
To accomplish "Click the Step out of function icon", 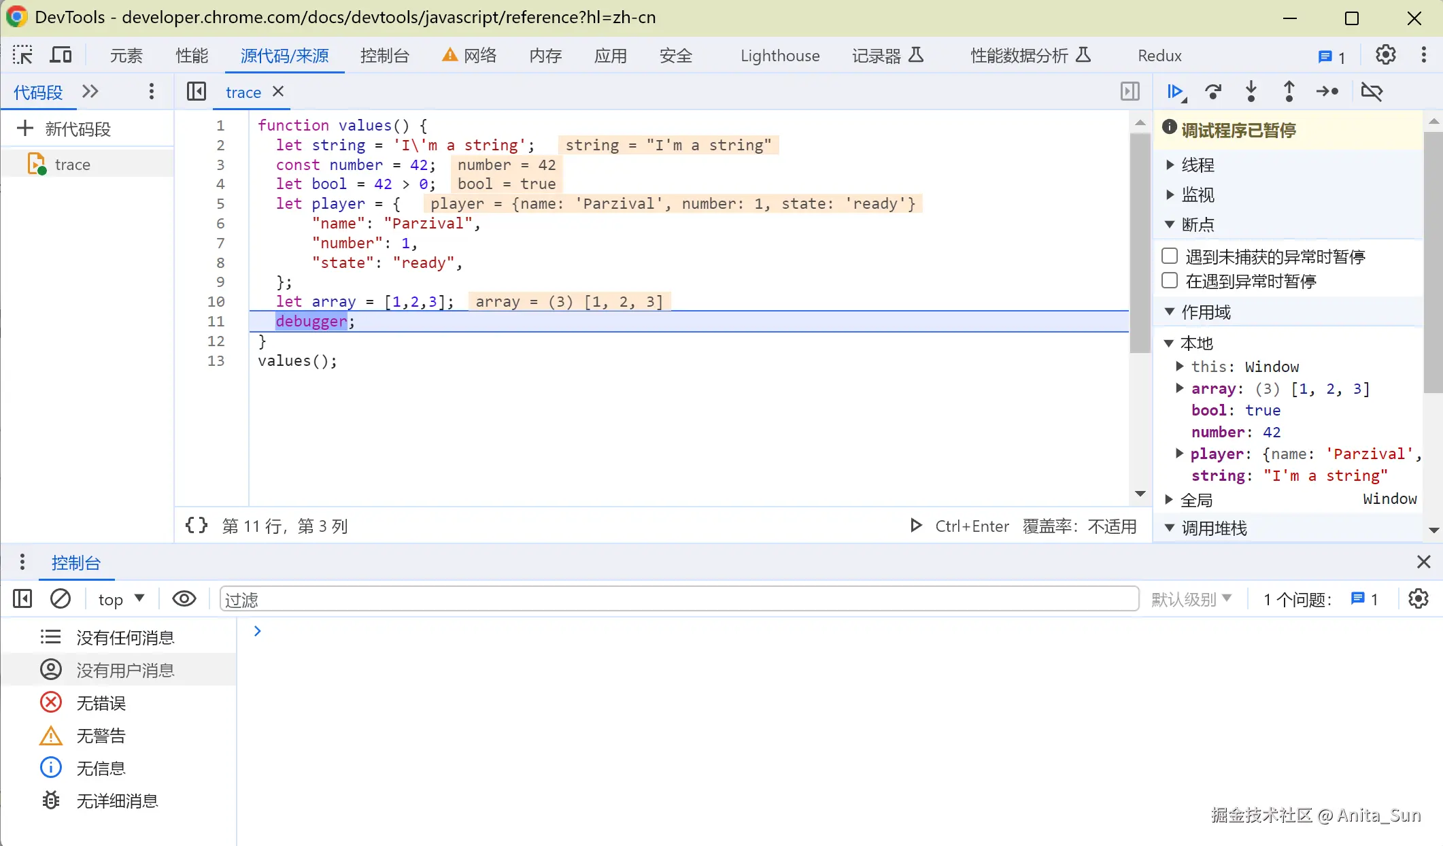I will 1289,91.
